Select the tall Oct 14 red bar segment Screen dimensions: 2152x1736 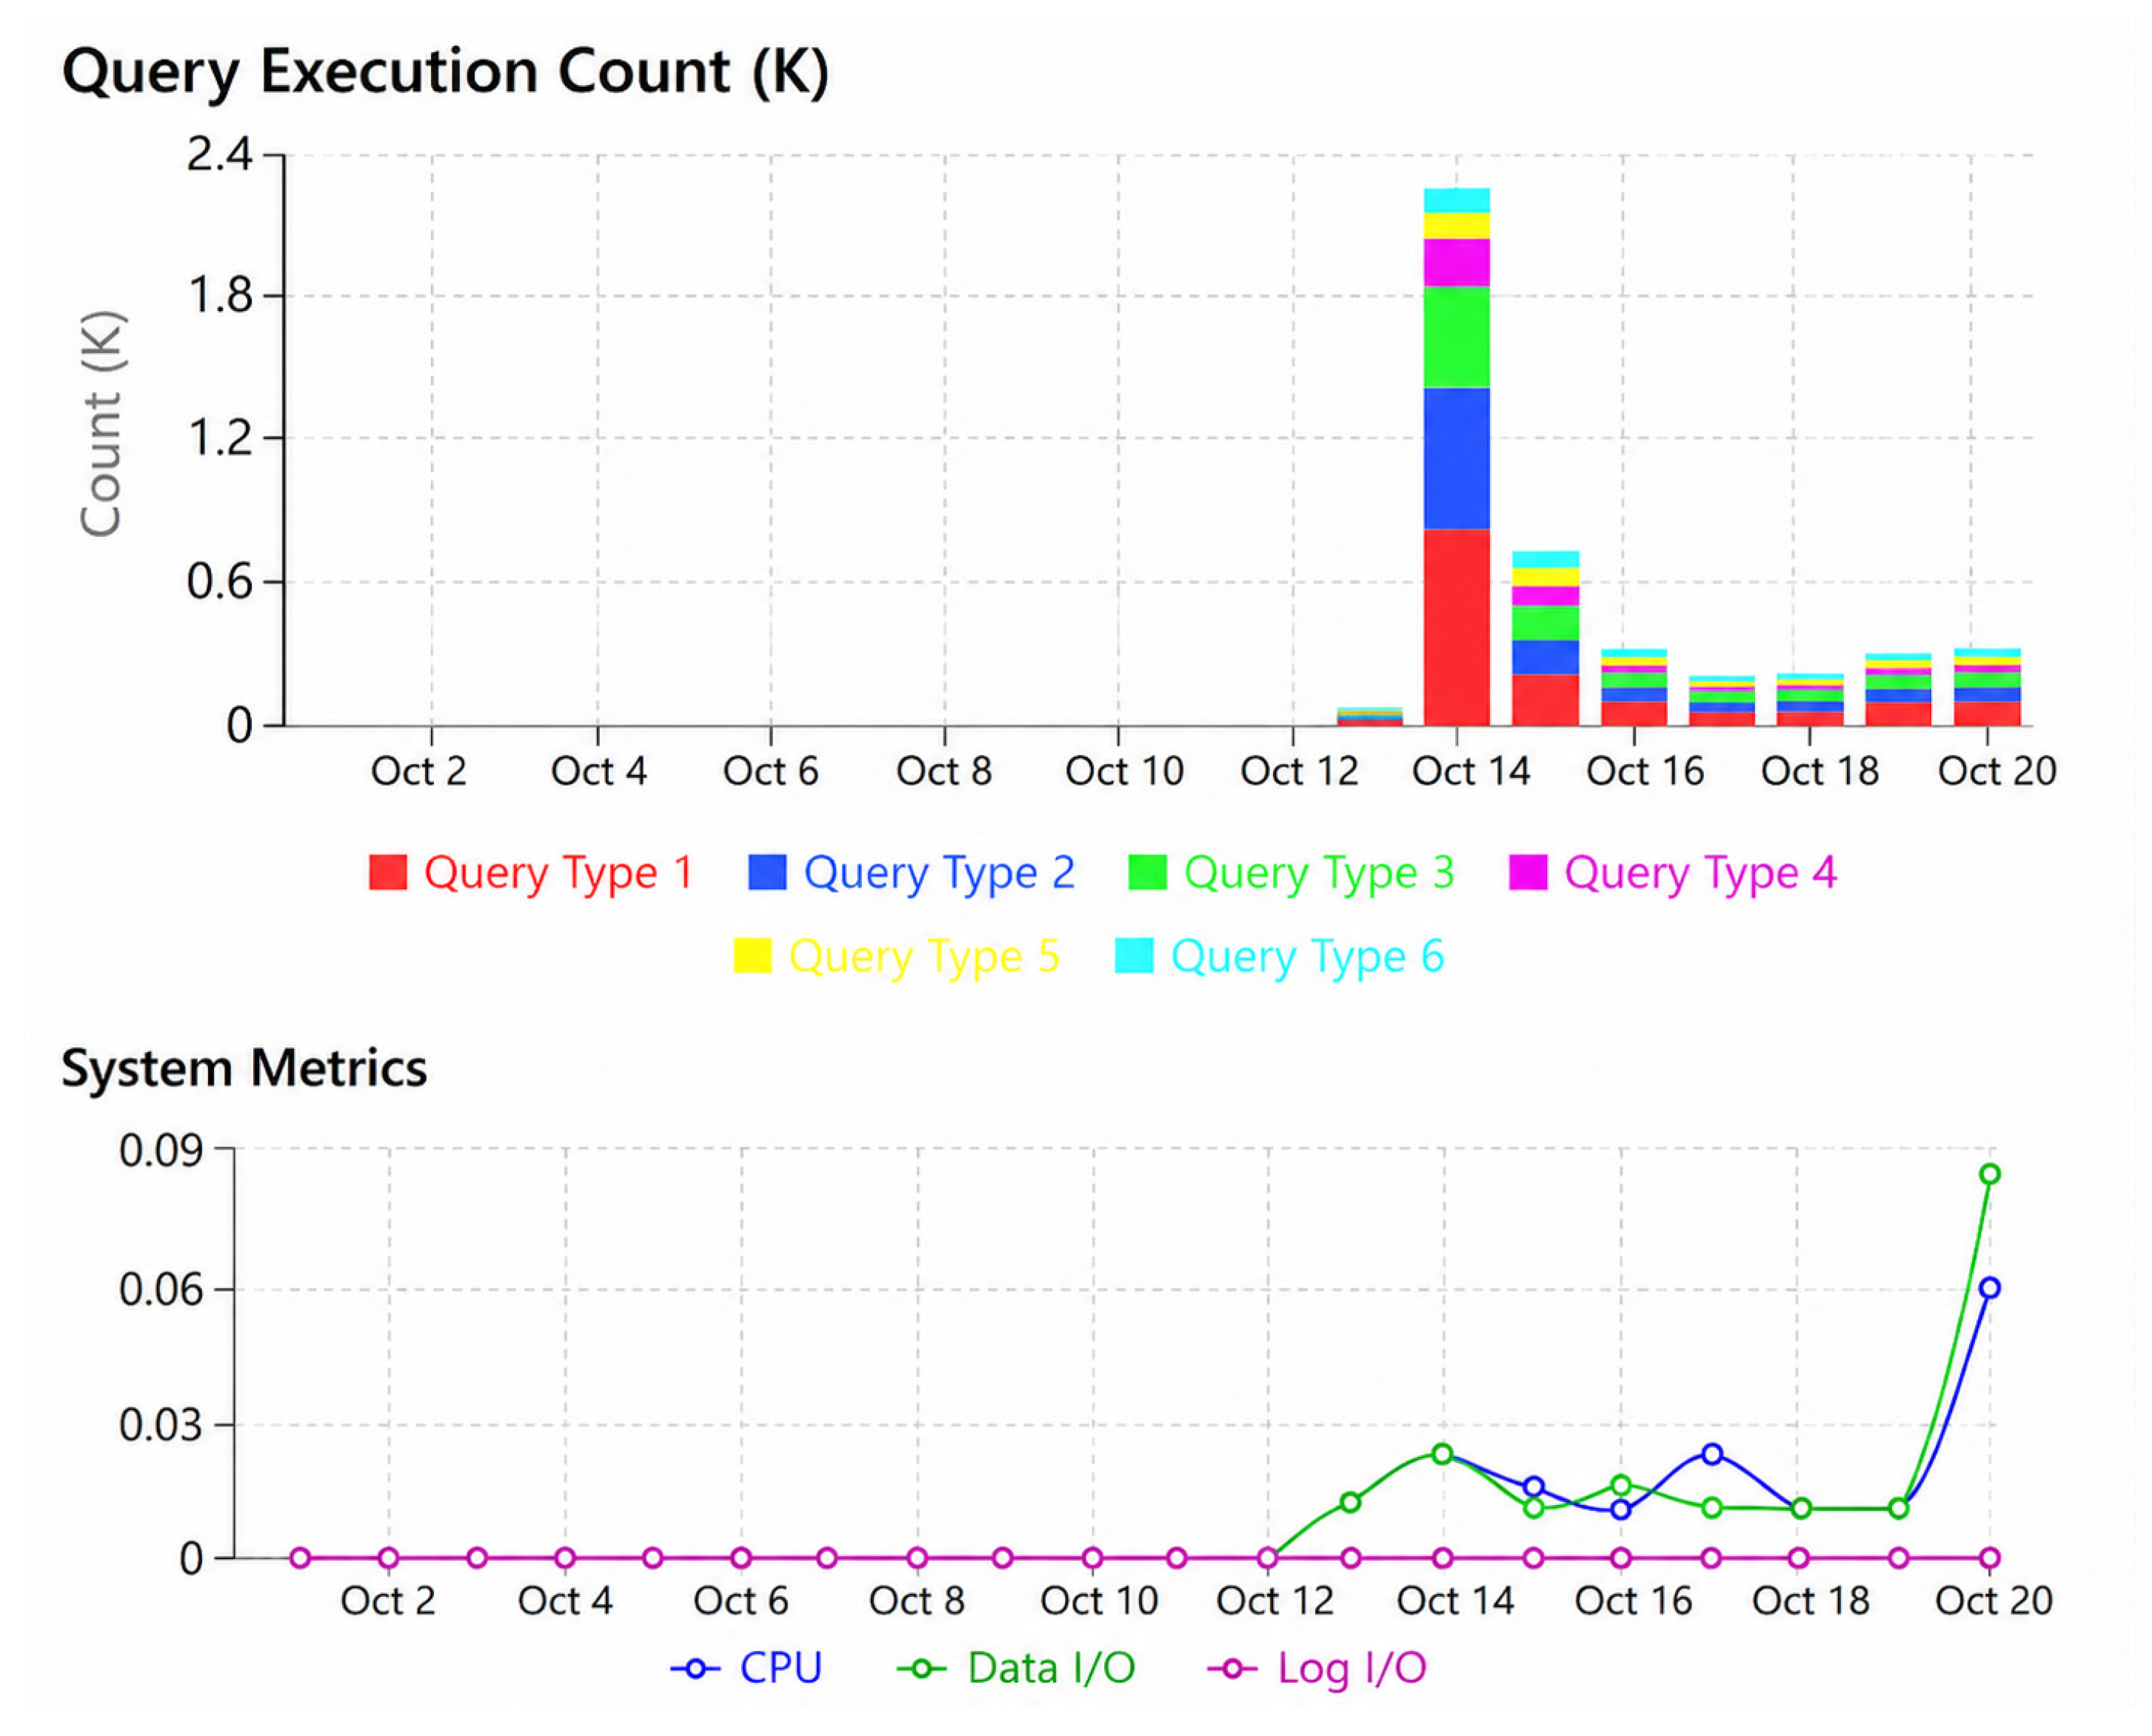[x=1457, y=628]
